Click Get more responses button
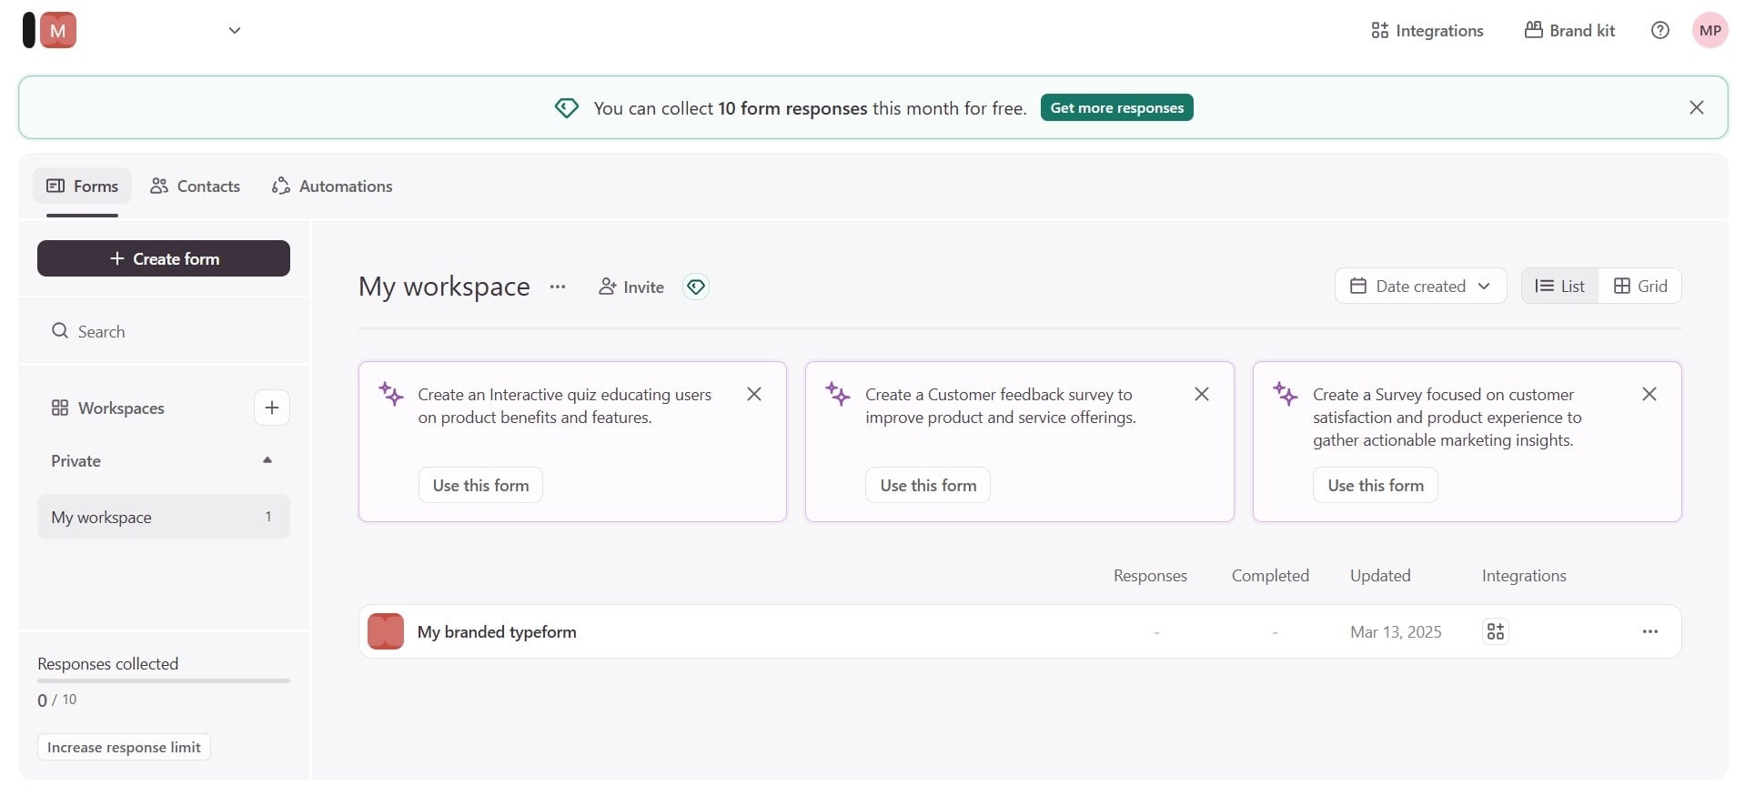This screenshot has width=1745, height=796. [x=1116, y=107]
